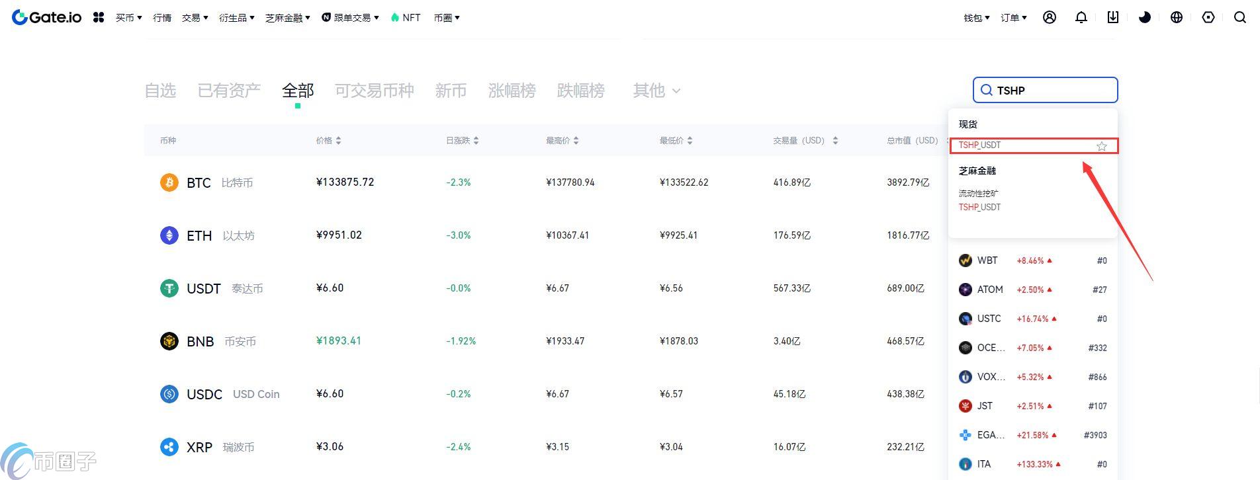Open the 钱包 wallet dropdown
The width and height of the screenshot is (1260, 480).
(976, 18)
